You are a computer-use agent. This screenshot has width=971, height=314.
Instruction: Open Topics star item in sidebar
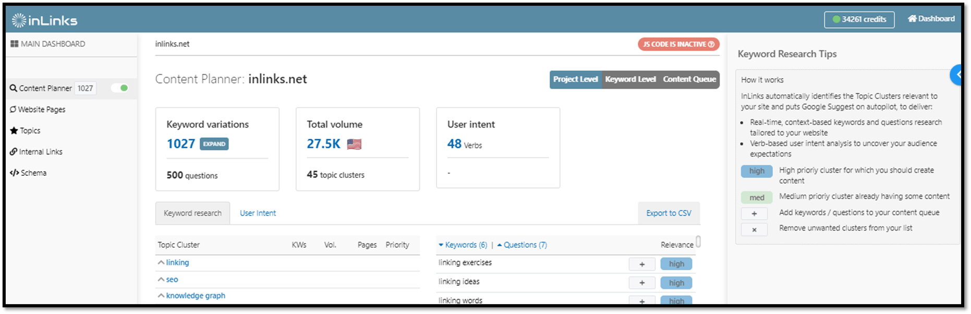click(x=25, y=130)
